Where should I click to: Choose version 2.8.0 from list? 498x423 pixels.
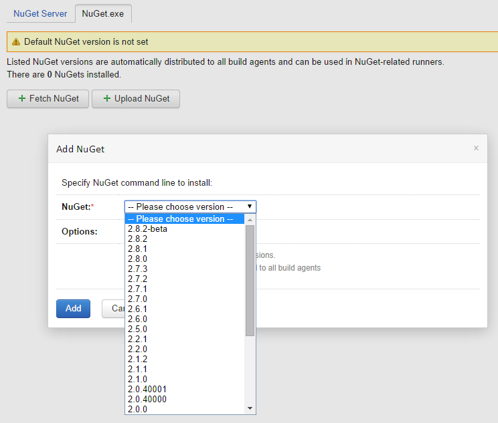(185, 259)
